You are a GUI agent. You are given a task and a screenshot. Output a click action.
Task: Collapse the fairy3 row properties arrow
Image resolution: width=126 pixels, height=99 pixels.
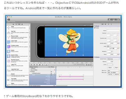pos(54,75)
